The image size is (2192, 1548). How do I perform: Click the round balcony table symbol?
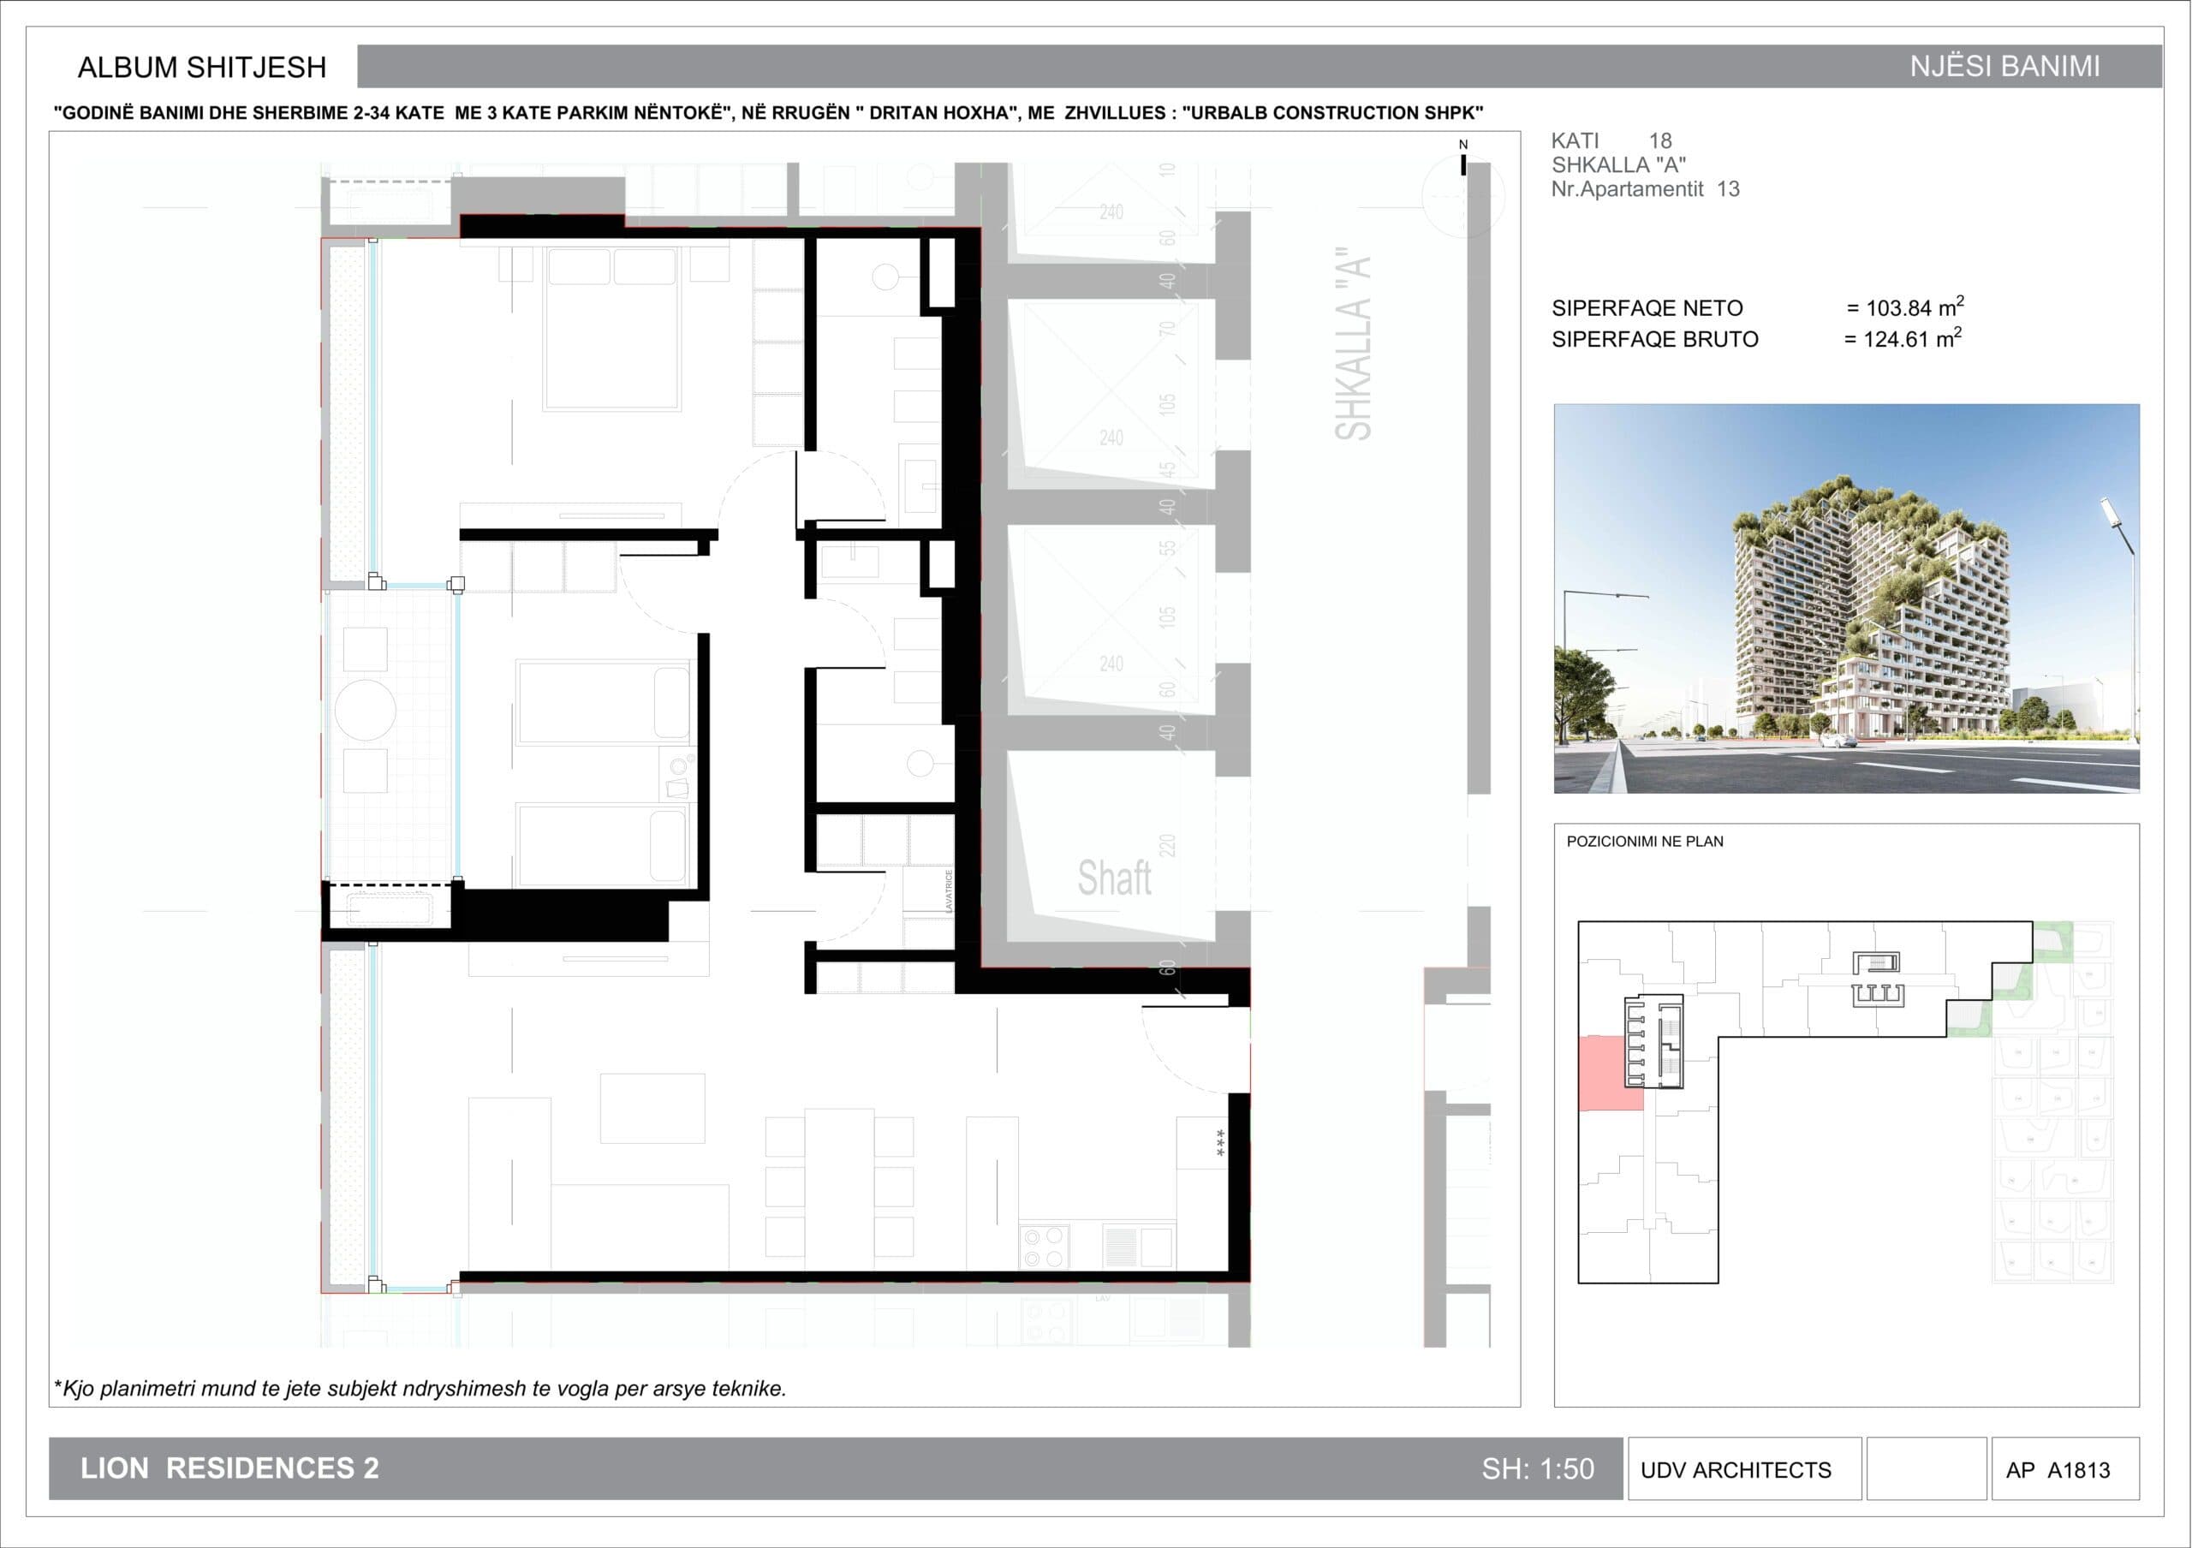tap(366, 710)
